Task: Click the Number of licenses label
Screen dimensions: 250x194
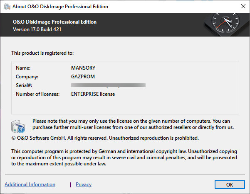Action: coord(38,94)
